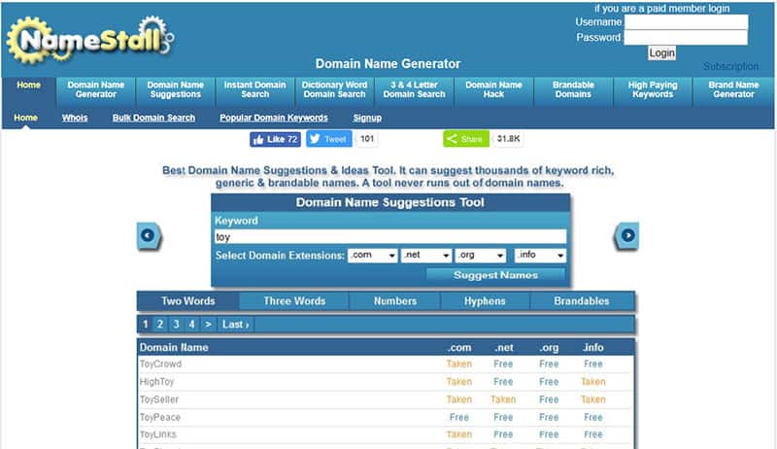Focus the Password input field
This screenshot has width=777, height=449.
pyautogui.click(x=686, y=37)
